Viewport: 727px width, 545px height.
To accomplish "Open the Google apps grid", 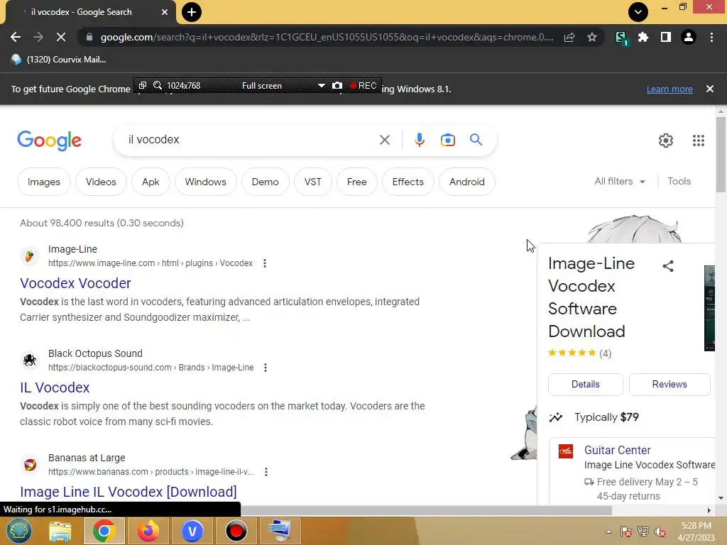I will click(x=699, y=141).
